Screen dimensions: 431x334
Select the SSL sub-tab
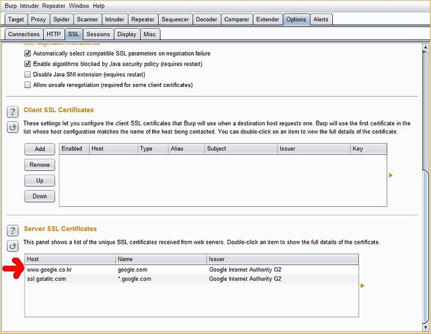[74, 34]
